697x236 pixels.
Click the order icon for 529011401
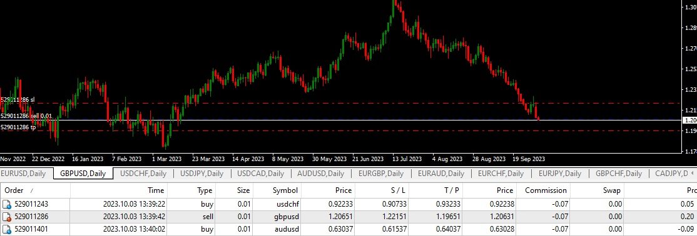pos(7,230)
